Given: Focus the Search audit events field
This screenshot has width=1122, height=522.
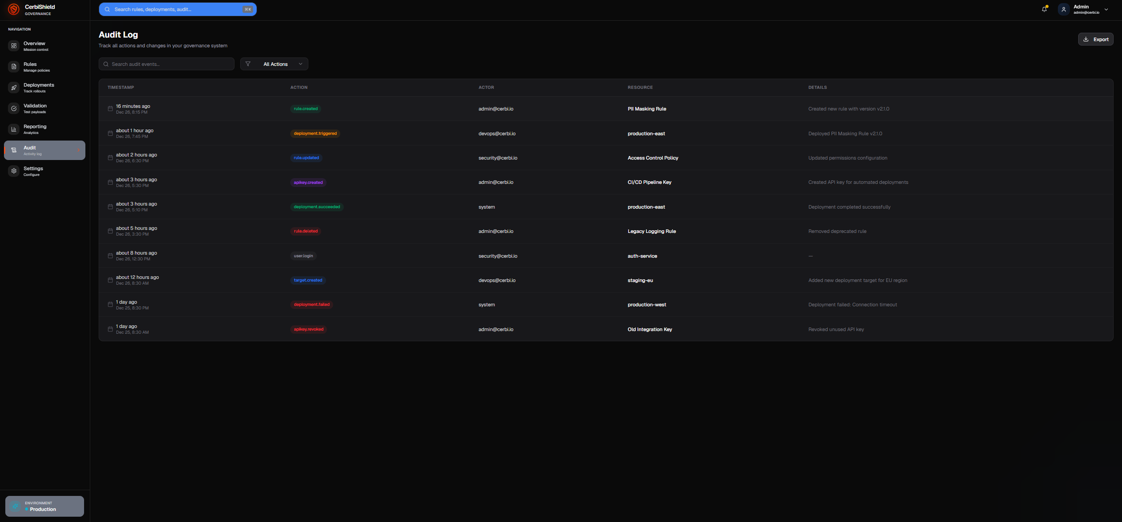Looking at the screenshot, I should click(166, 64).
